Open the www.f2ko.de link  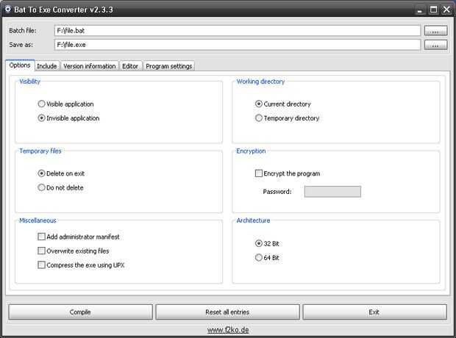[x=228, y=330]
